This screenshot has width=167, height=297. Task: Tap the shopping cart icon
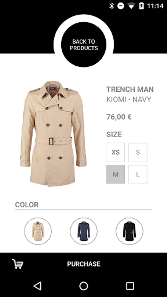17,264
